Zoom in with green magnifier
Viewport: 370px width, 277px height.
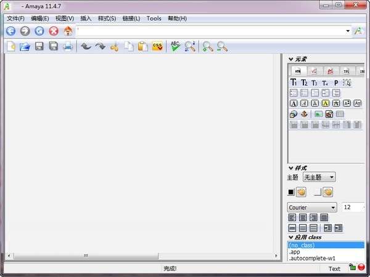[x=208, y=46]
